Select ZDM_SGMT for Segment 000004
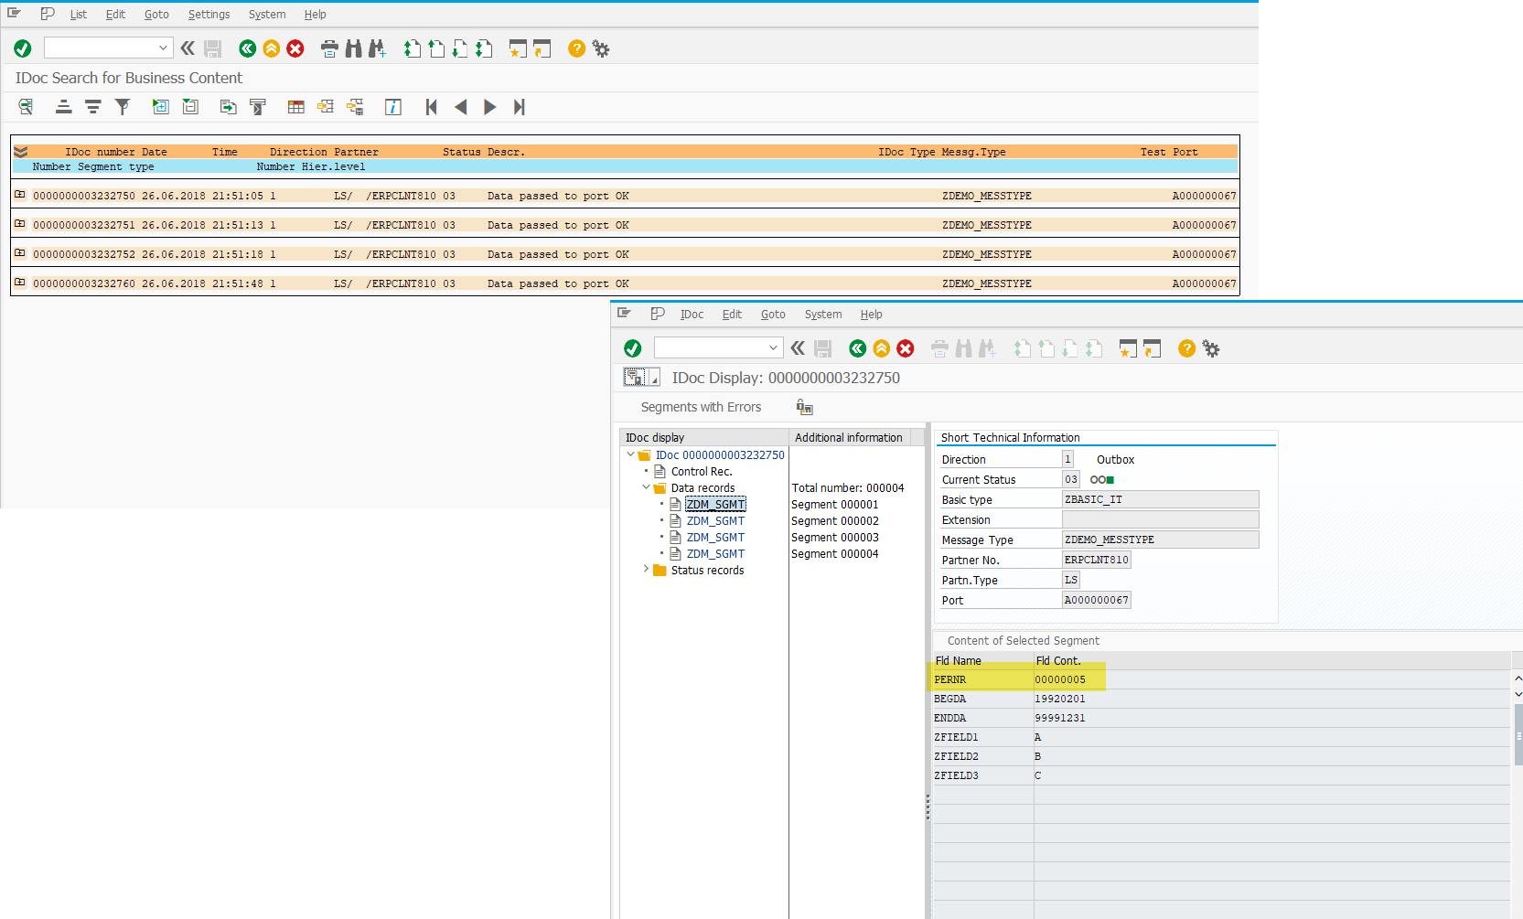This screenshot has height=919, width=1523. coord(715,554)
